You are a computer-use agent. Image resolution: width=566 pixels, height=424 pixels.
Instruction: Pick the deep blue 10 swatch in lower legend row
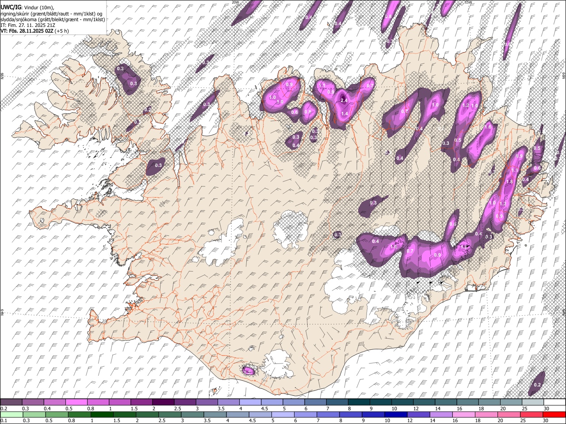pyautogui.click(x=395, y=414)
